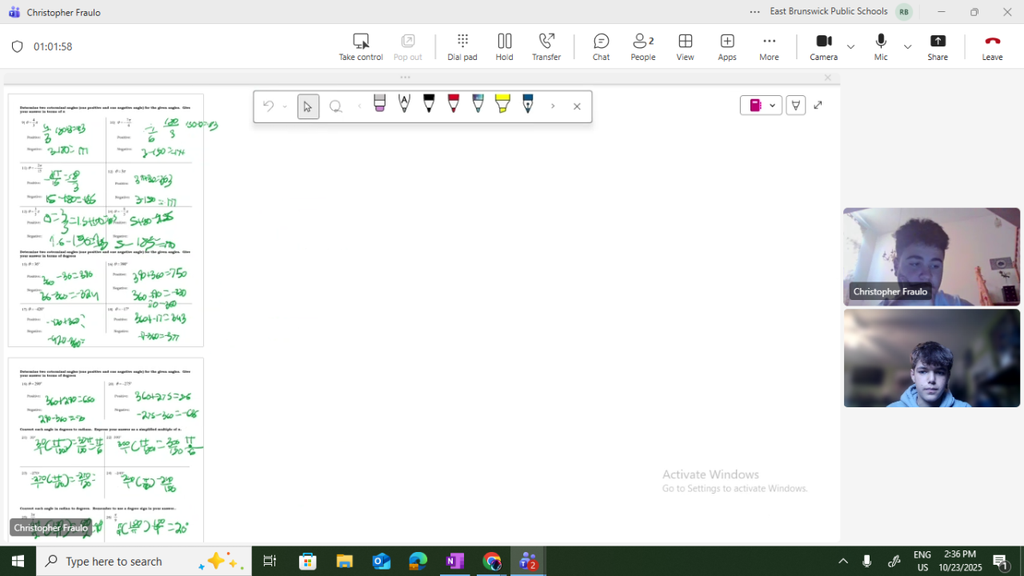Open the Dial pad
The image size is (1024, 576).
[x=462, y=46]
